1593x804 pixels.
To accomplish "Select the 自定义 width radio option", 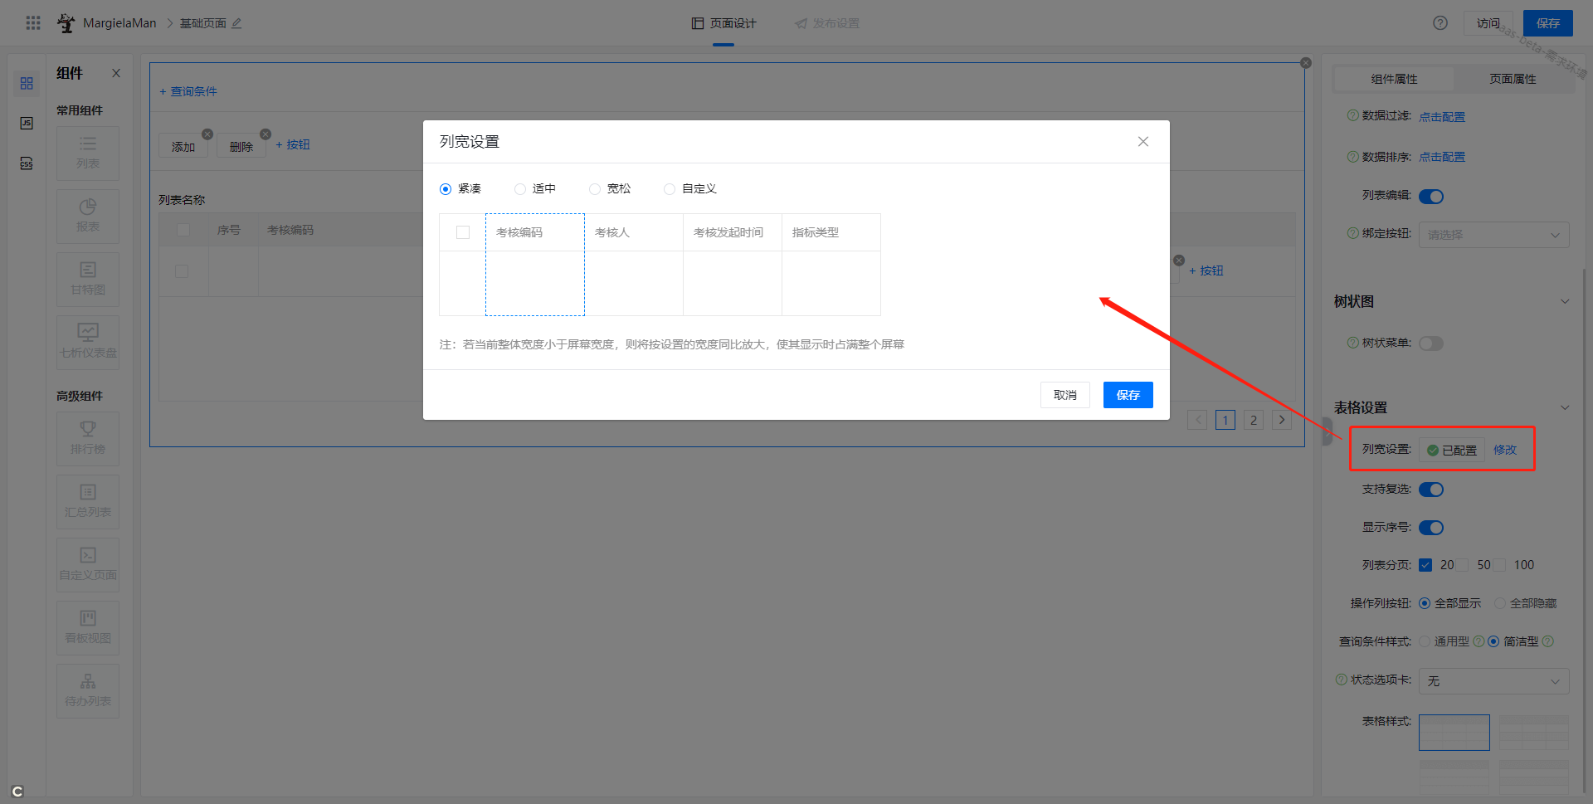I will 670,189.
